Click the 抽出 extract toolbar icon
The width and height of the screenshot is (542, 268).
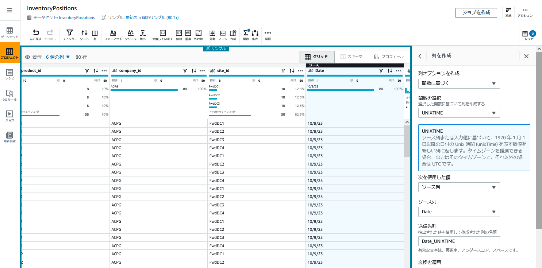coord(143,35)
